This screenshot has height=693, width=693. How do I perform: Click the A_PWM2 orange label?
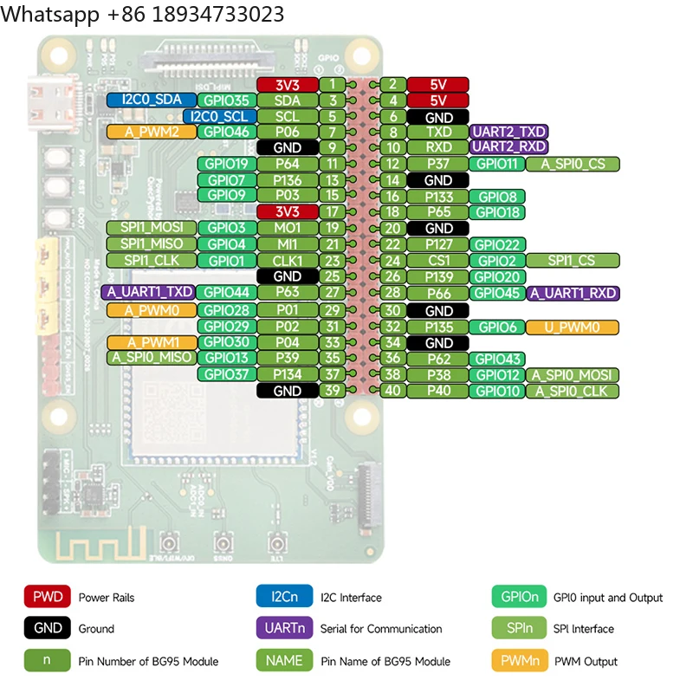click(152, 132)
